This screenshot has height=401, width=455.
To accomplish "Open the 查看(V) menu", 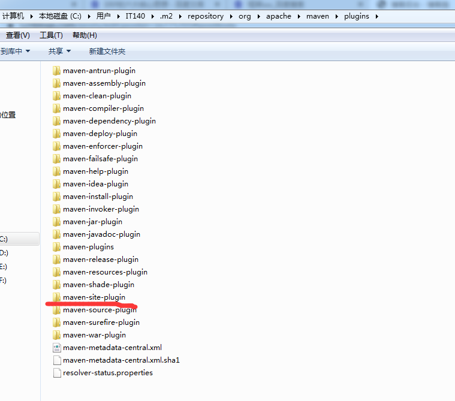I will pos(18,35).
